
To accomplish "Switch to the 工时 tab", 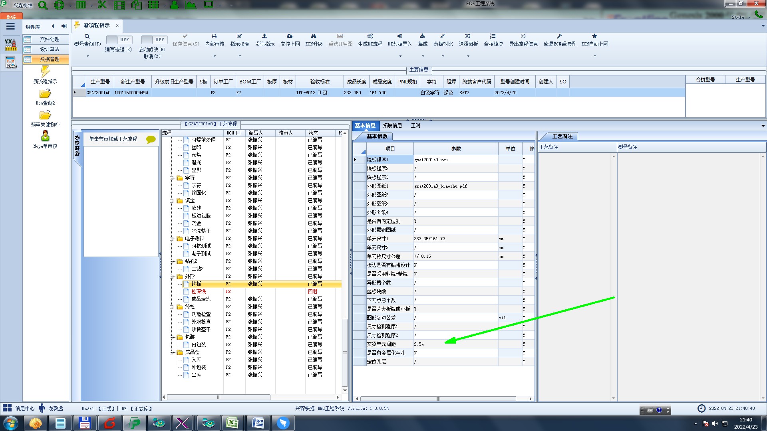I will point(415,125).
